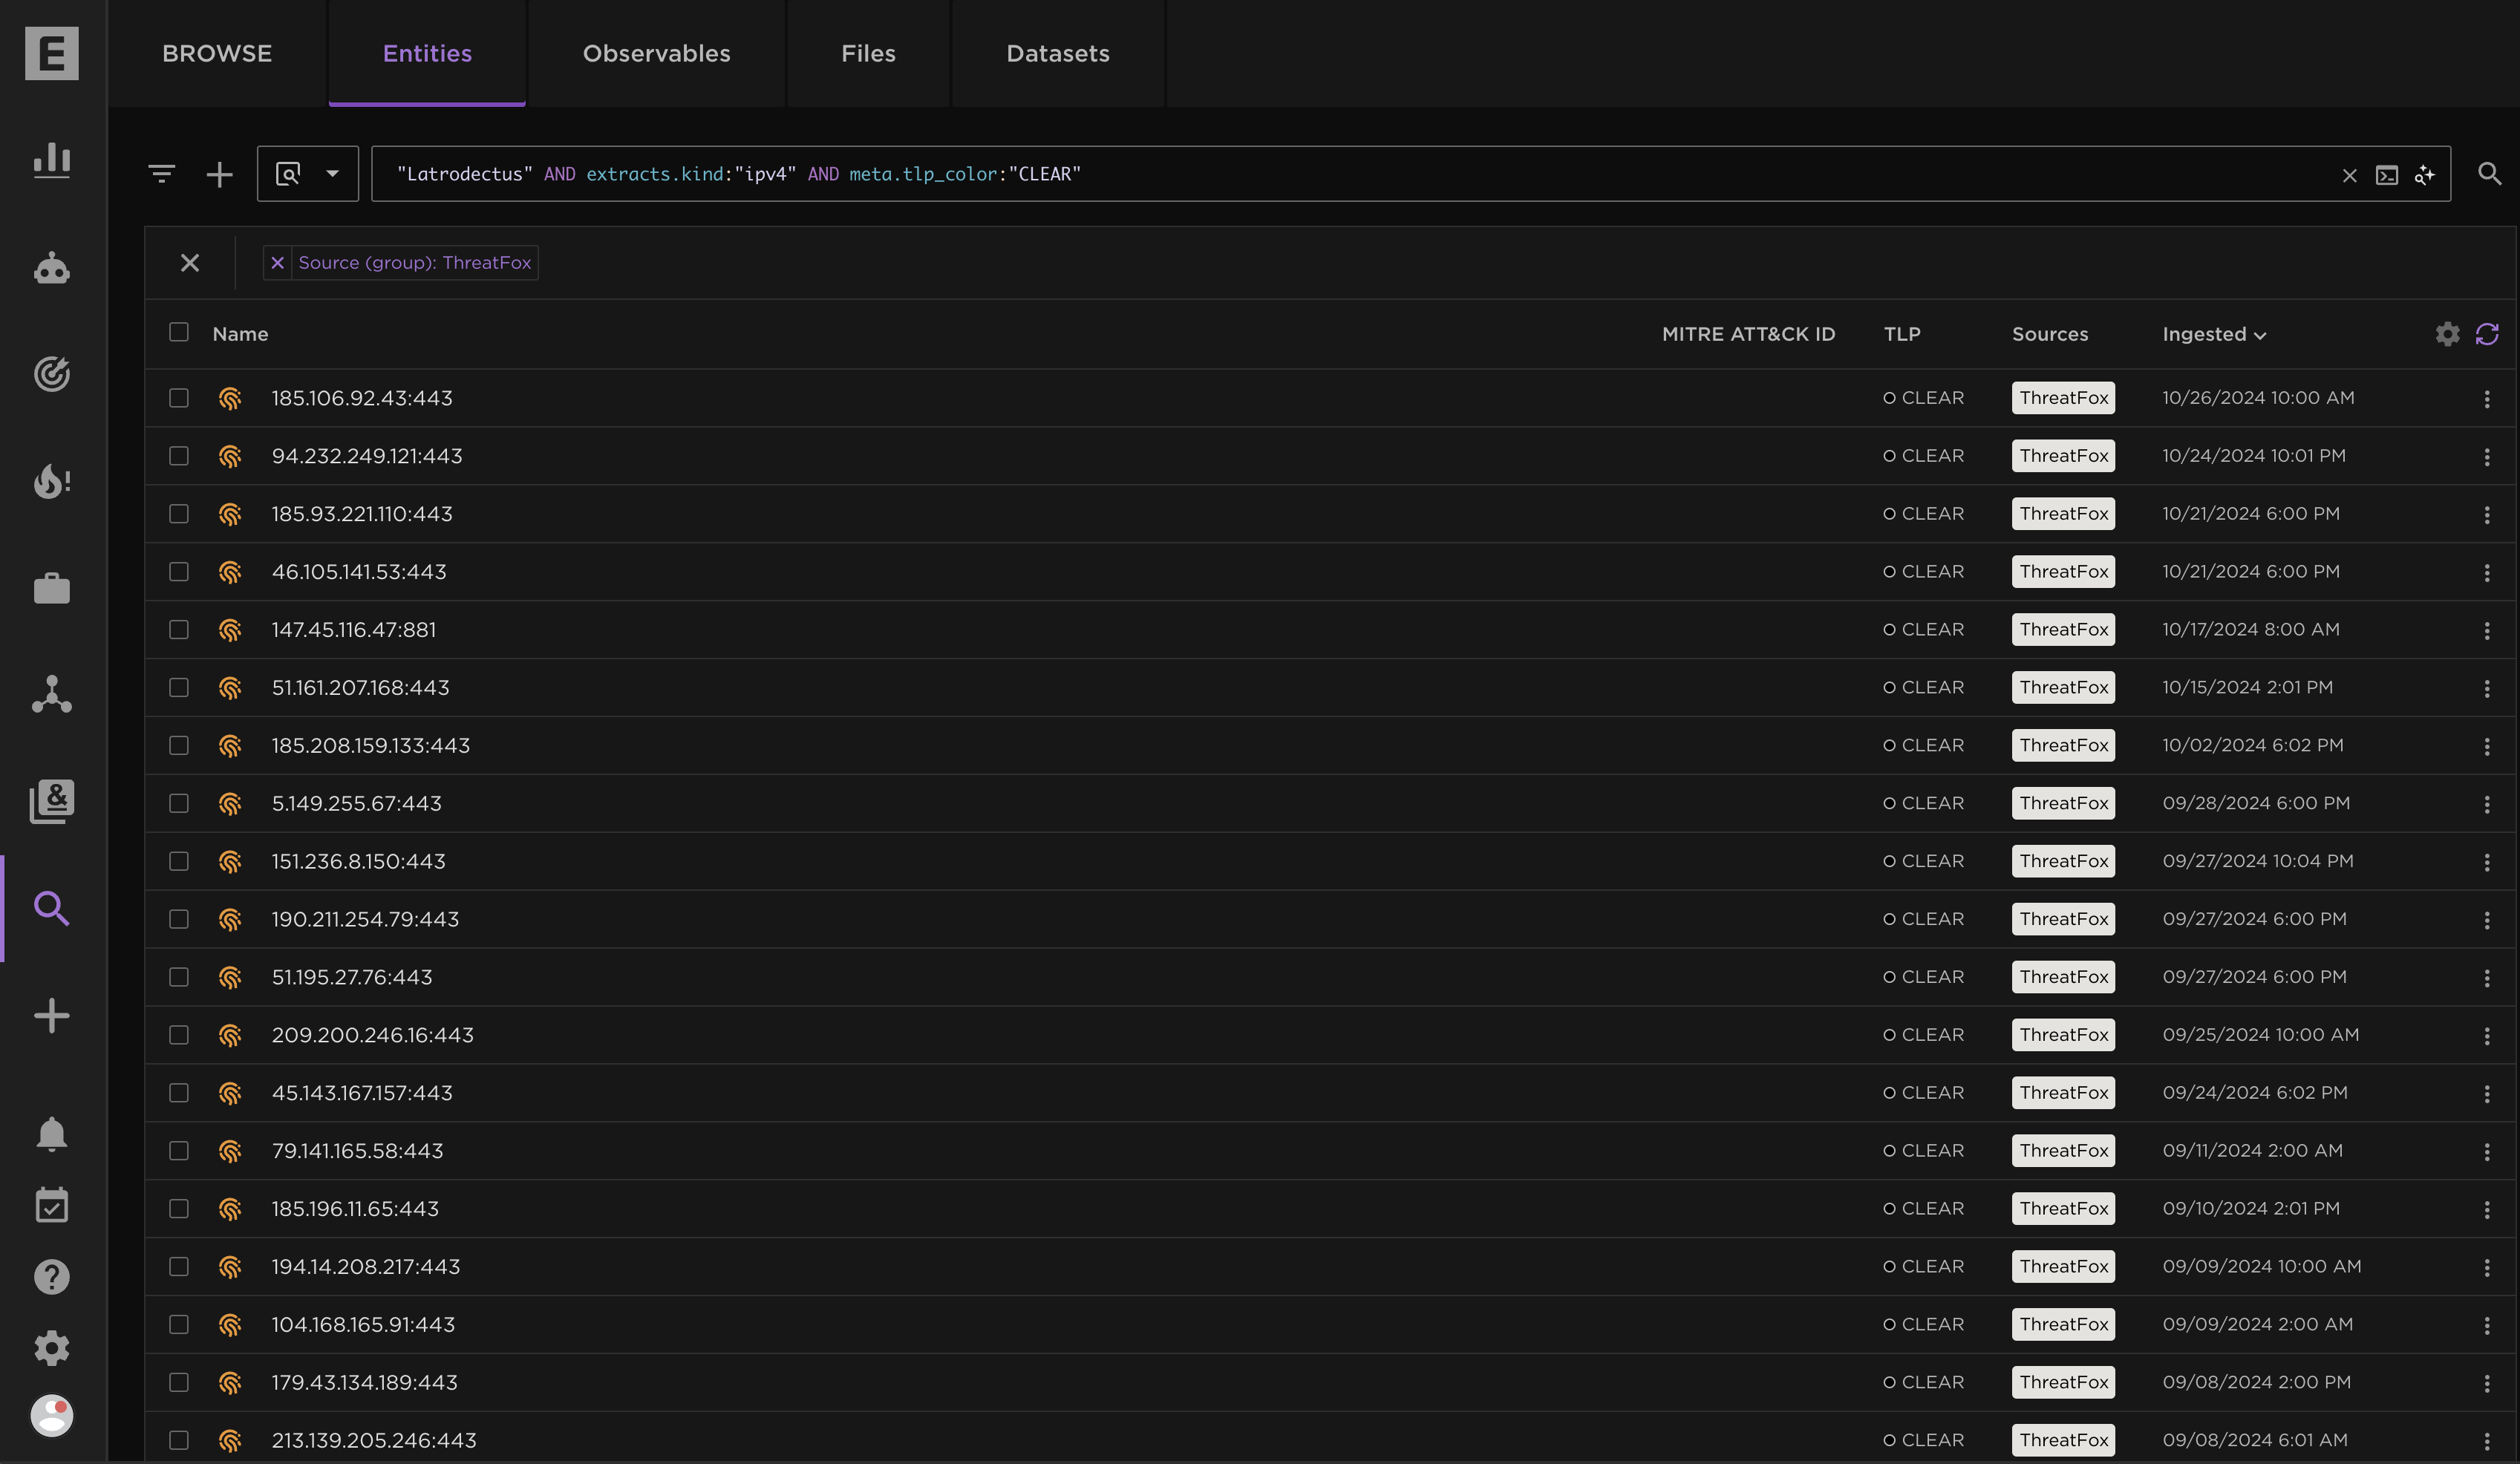Open table column settings gear
Image resolution: width=2520 pixels, height=1464 pixels.
(2447, 334)
